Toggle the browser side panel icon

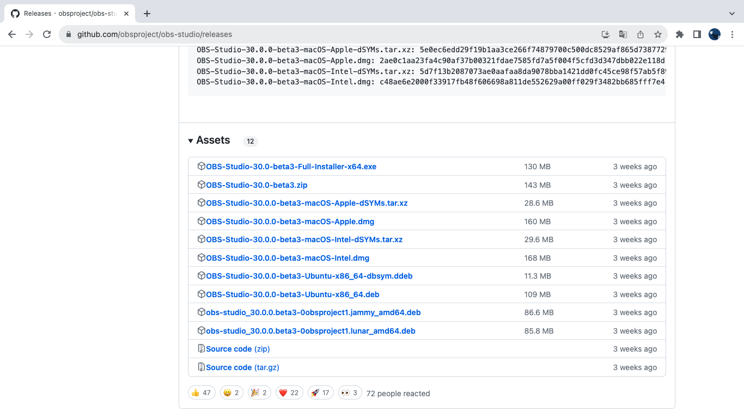697,34
